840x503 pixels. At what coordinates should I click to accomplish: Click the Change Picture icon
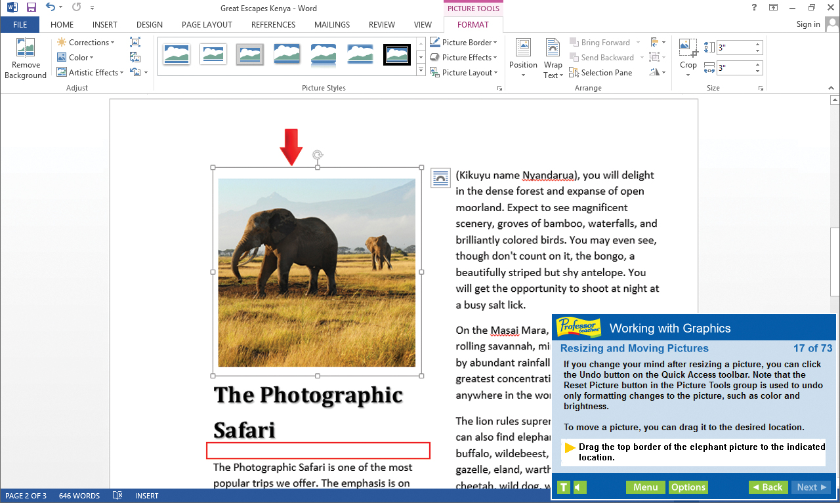point(135,57)
